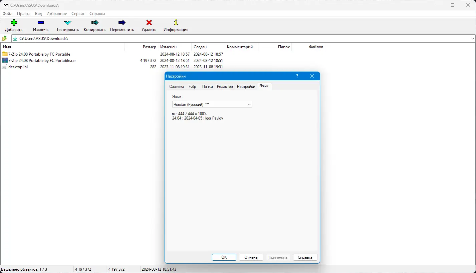The image size is (476, 273).
Task: Switch to the Система tab
Action: pyautogui.click(x=177, y=87)
